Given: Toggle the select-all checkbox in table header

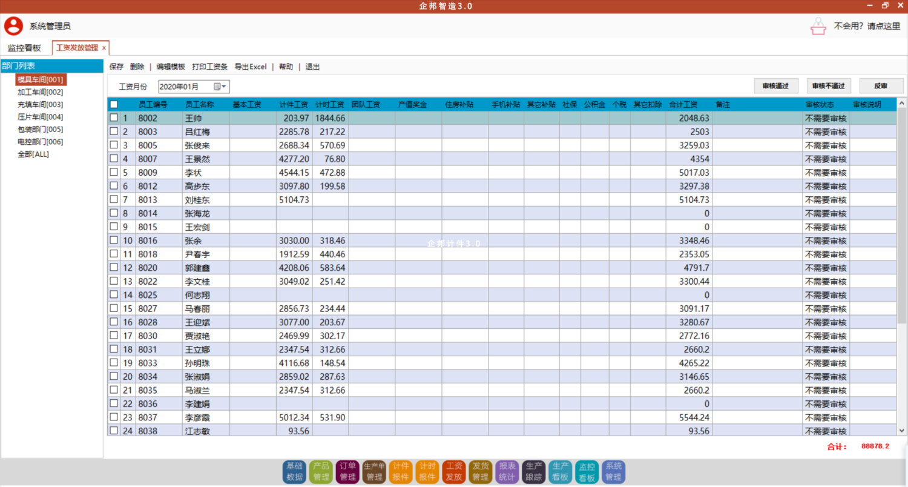Looking at the screenshot, I should pyautogui.click(x=114, y=105).
